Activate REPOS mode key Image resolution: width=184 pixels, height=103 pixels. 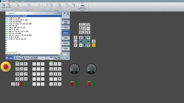(22, 64)
